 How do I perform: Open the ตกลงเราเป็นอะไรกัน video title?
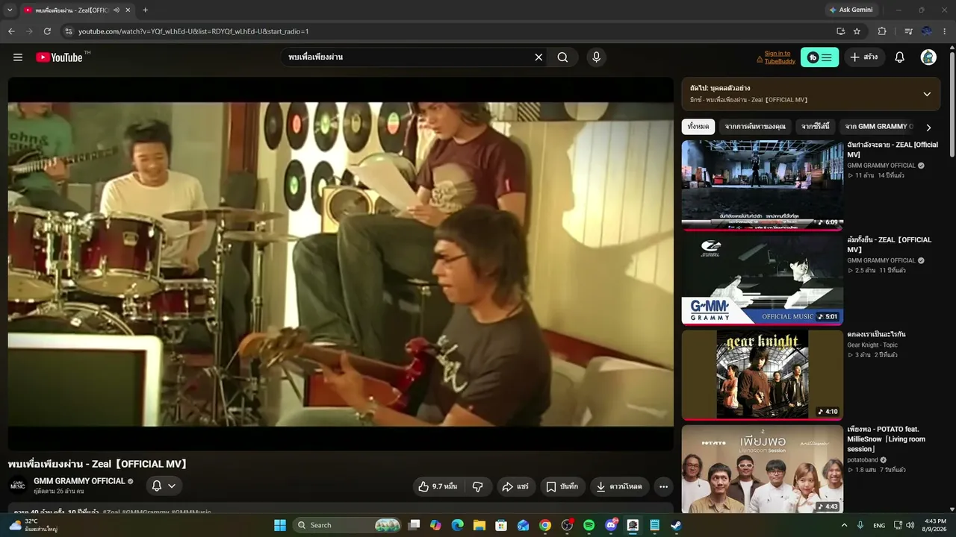pos(876,334)
